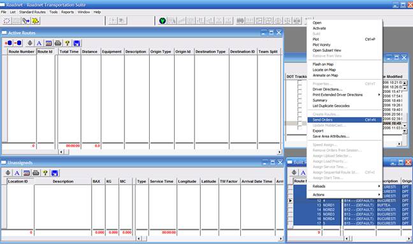Click left scroll arrow of Active Routes scrollbar

61,152
